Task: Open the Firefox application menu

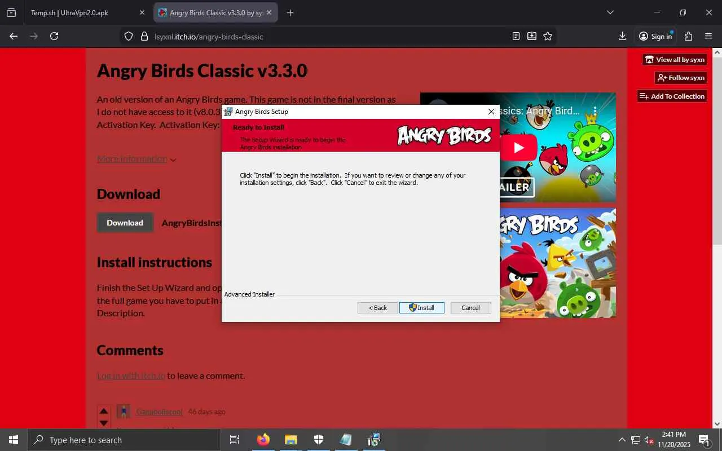Action: [708, 36]
